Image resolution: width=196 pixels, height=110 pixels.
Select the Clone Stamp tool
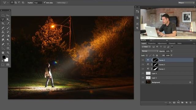pos(3,32)
